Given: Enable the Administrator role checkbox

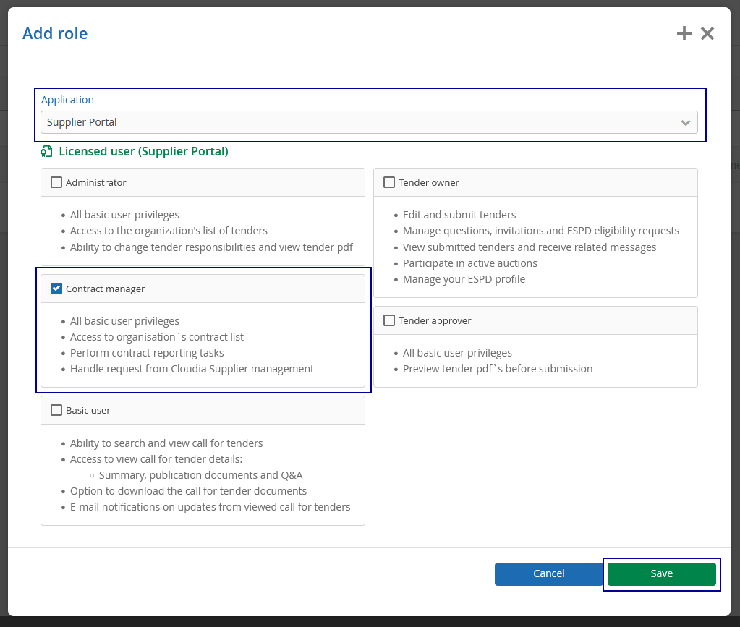Looking at the screenshot, I should point(56,182).
